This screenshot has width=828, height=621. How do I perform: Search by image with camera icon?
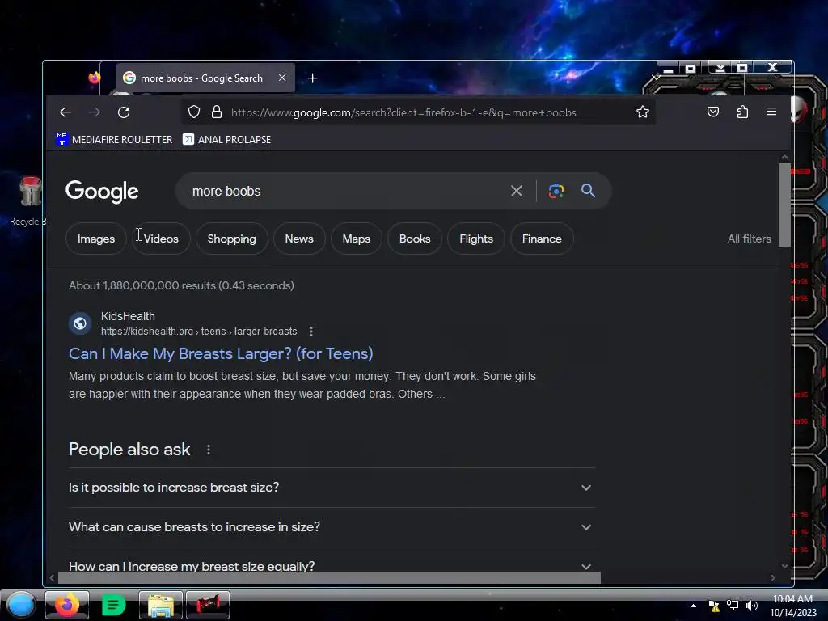click(556, 191)
